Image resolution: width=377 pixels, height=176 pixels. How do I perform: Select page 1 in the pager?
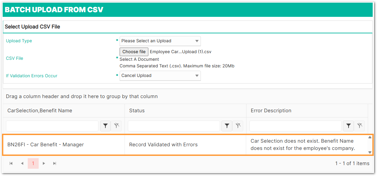coord(33,163)
